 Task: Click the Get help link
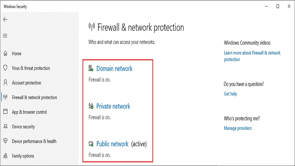[230, 94]
